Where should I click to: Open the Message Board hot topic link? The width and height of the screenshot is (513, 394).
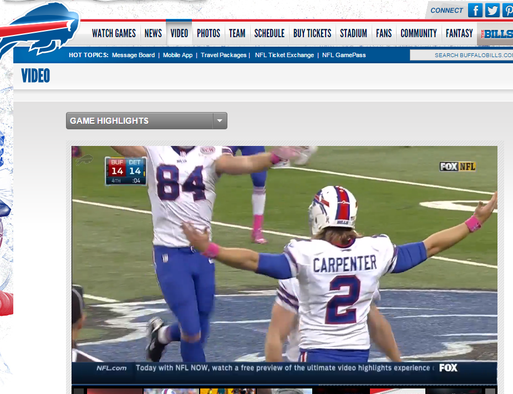click(x=134, y=55)
